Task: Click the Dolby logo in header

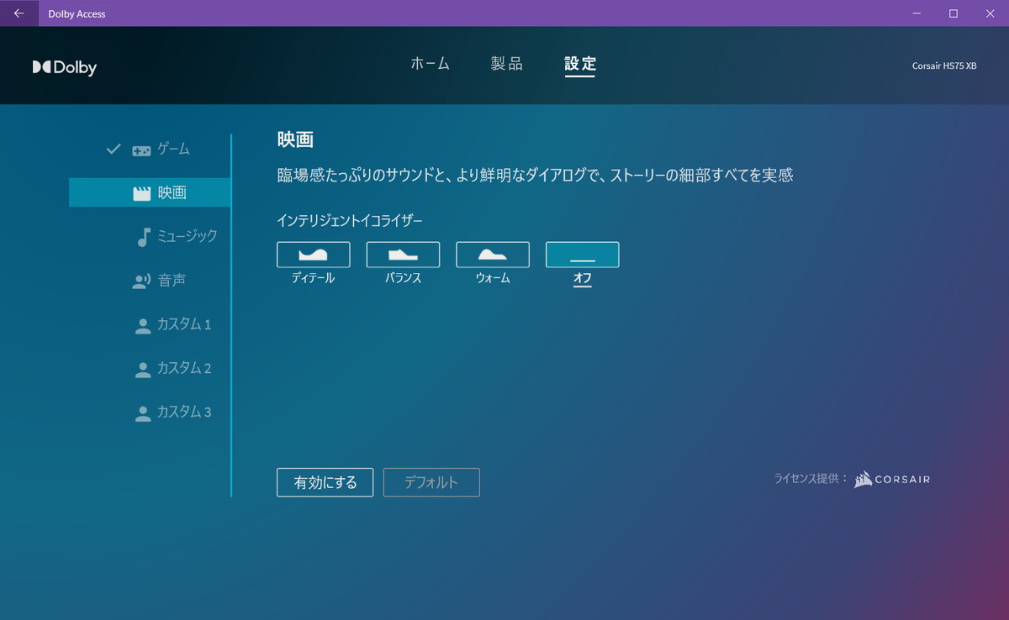Action: point(65,68)
